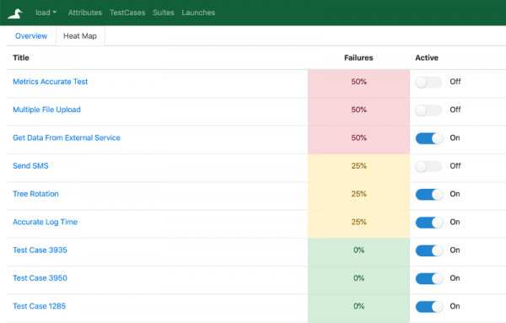This screenshot has width=506, height=323.
Task: Open the Attributes menu item
Action: click(85, 13)
